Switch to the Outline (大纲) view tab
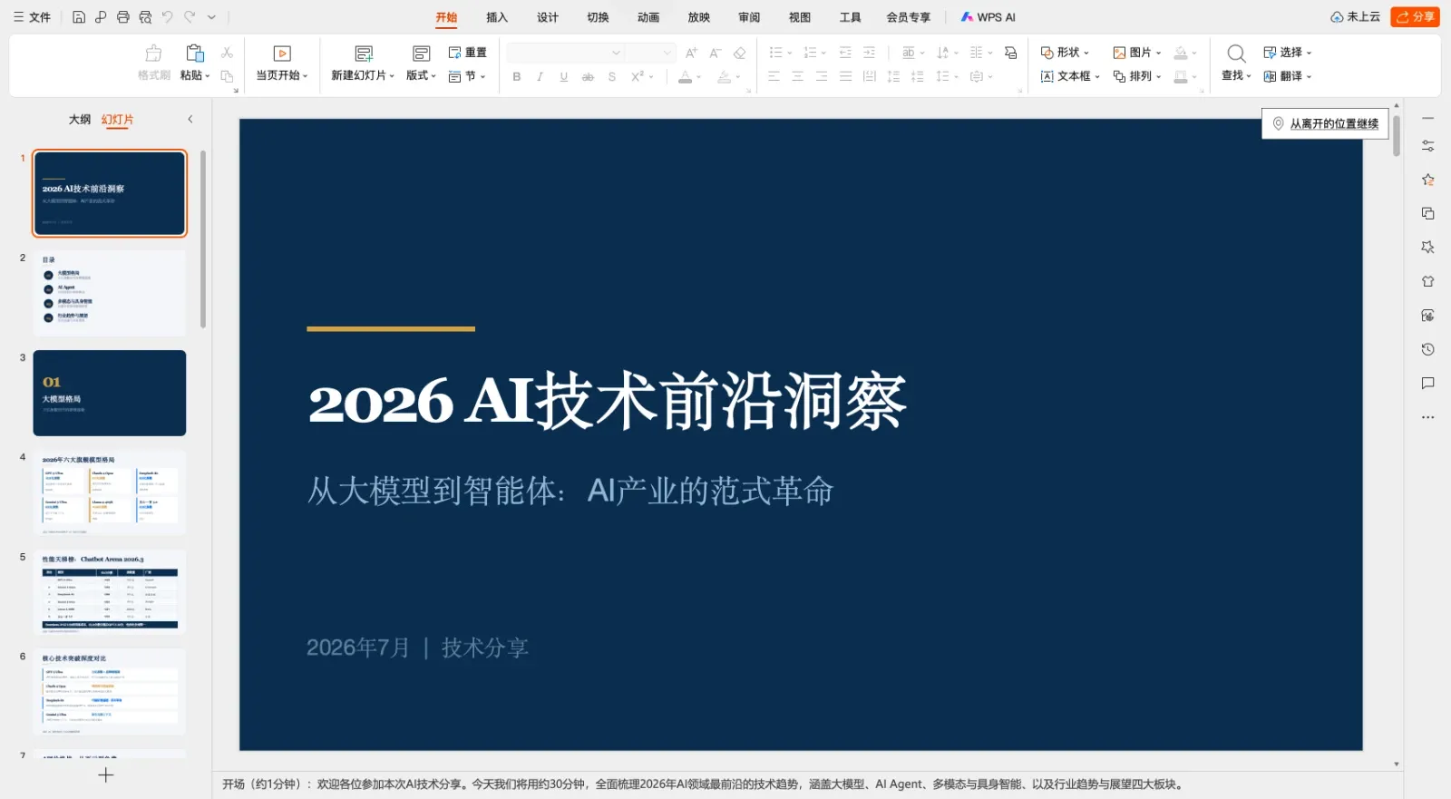The width and height of the screenshot is (1451, 799). pos(80,120)
